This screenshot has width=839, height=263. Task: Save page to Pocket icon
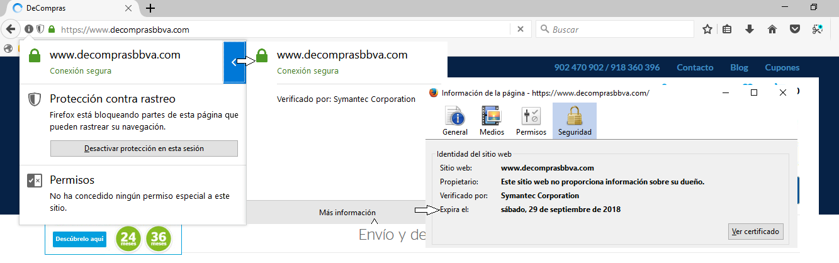tap(794, 29)
